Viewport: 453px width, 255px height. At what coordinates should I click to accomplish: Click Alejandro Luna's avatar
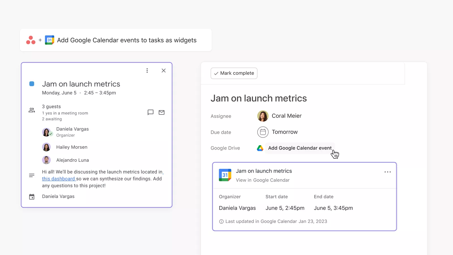[46, 160]
